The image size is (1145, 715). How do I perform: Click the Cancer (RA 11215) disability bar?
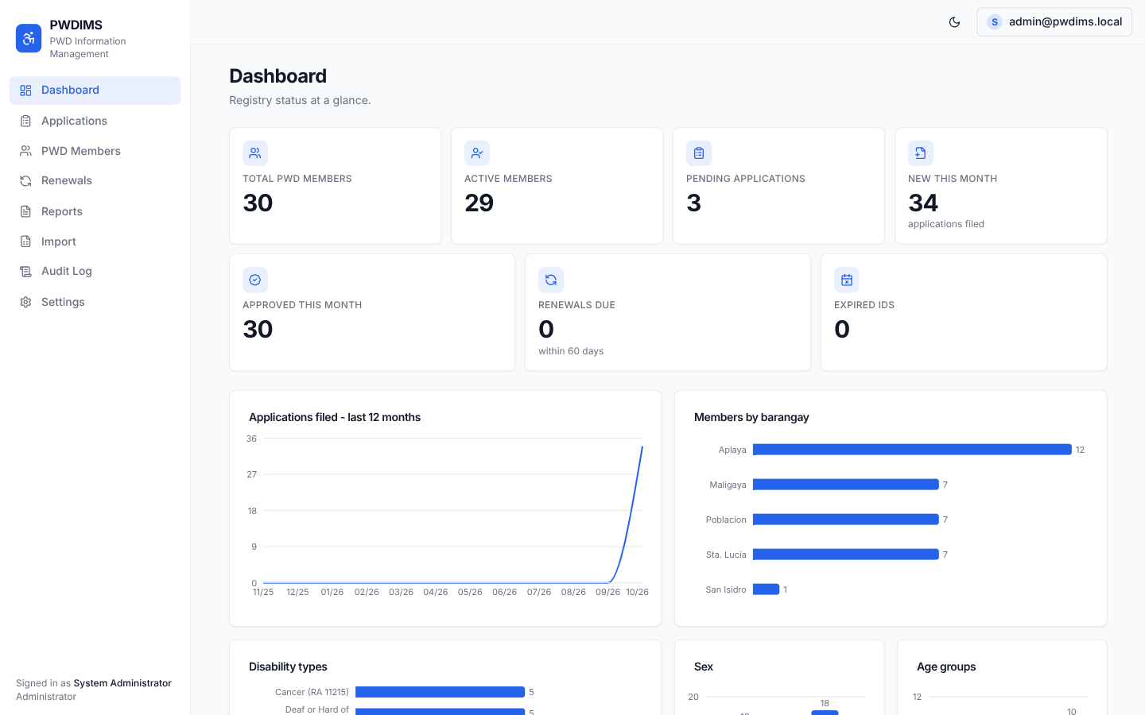click(440, 692)
